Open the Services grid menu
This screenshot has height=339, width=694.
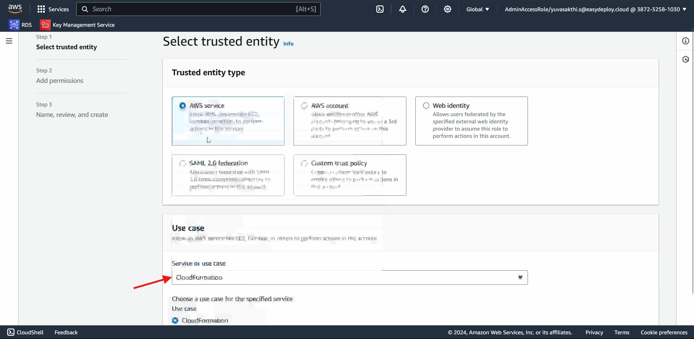(53, 9)
